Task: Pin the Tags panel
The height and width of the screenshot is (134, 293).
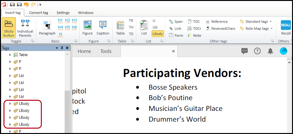Action: coord(62,48)
